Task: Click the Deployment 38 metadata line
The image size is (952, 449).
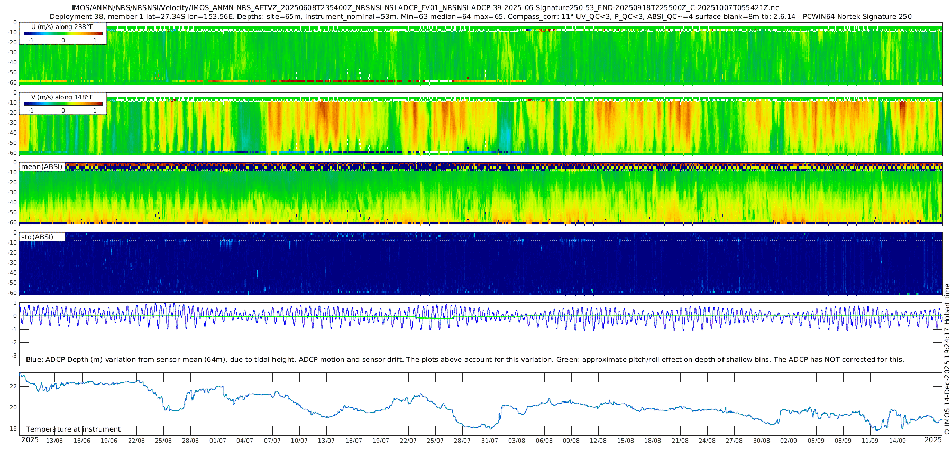Action: point(480,16)
